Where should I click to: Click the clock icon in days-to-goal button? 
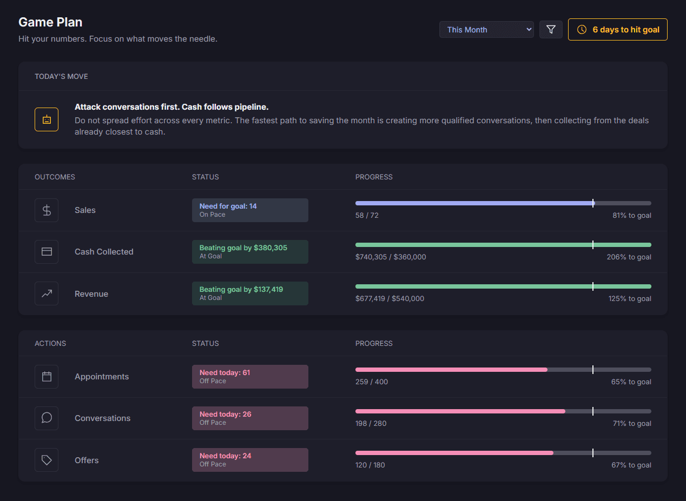tap(582, 30)
